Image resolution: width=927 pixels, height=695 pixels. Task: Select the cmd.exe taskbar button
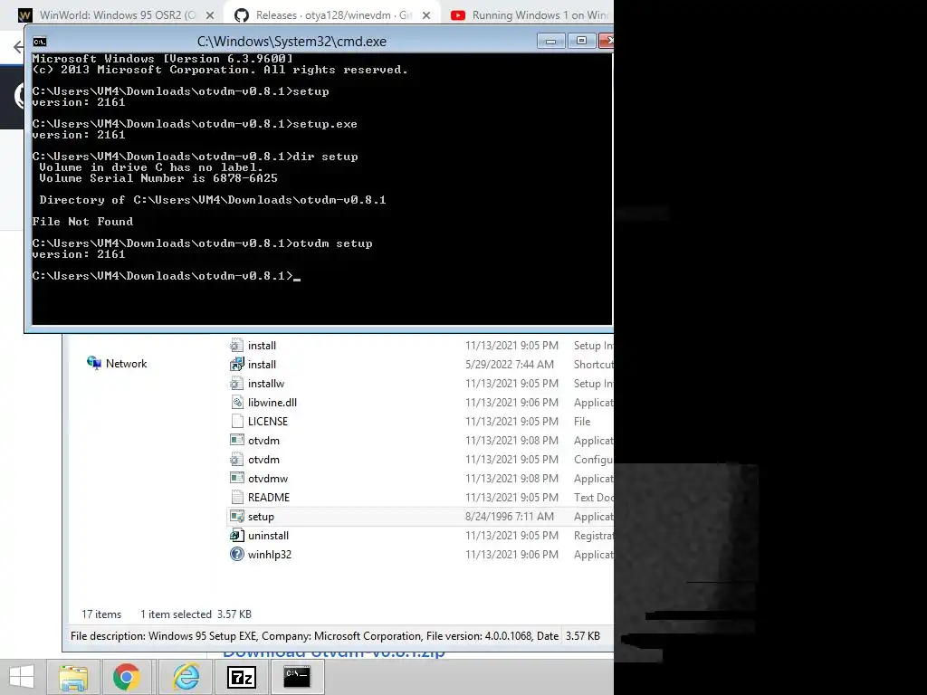[x=297, y=677]
